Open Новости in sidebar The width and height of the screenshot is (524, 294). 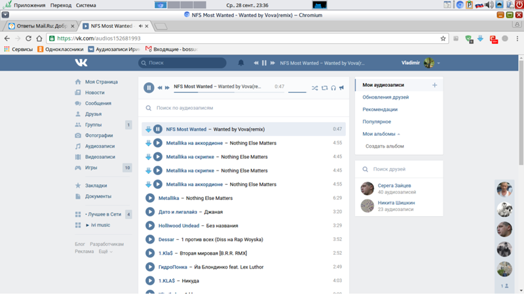click(94, 92)
